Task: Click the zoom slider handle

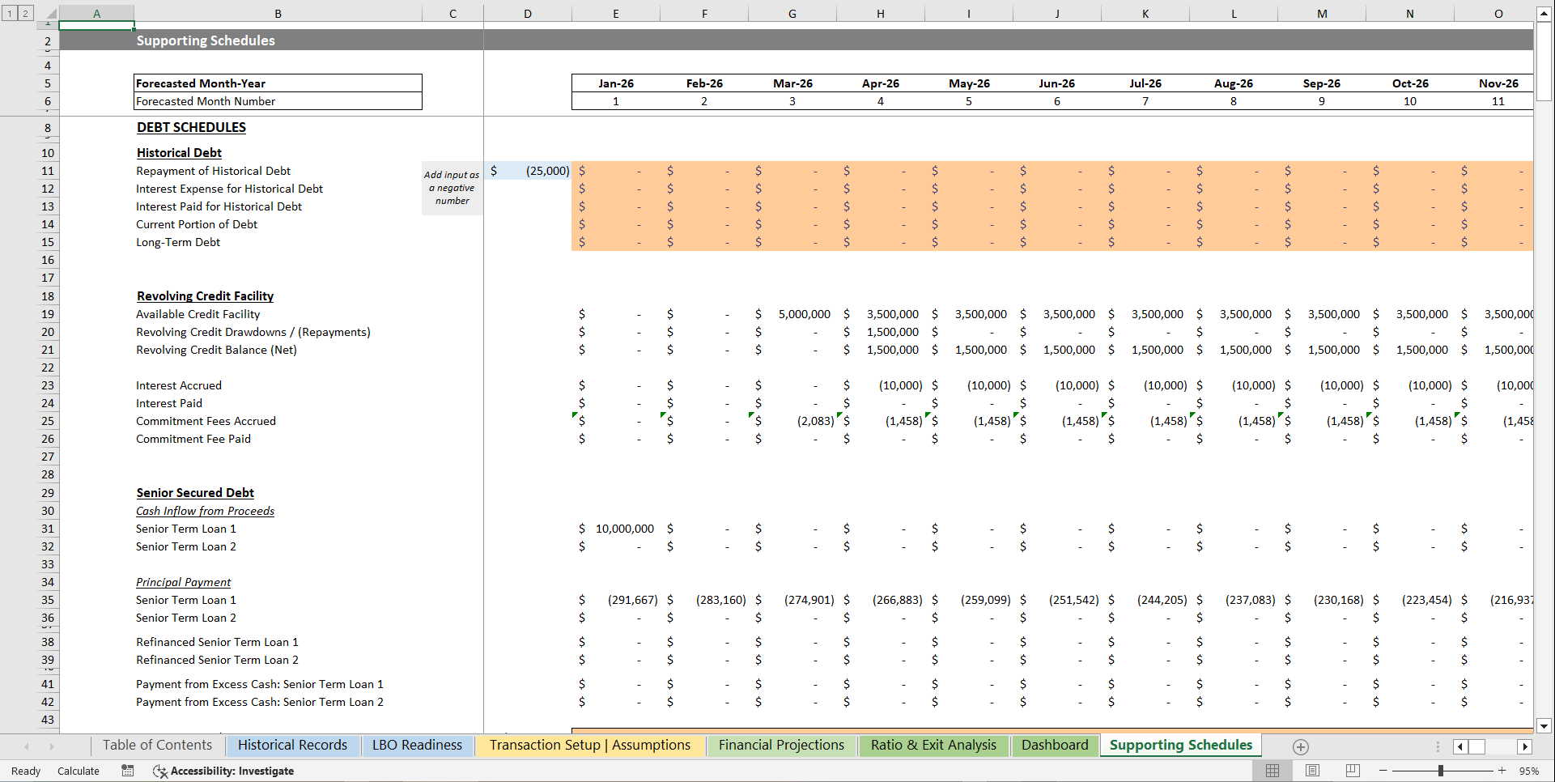Action: [1441, 771]
